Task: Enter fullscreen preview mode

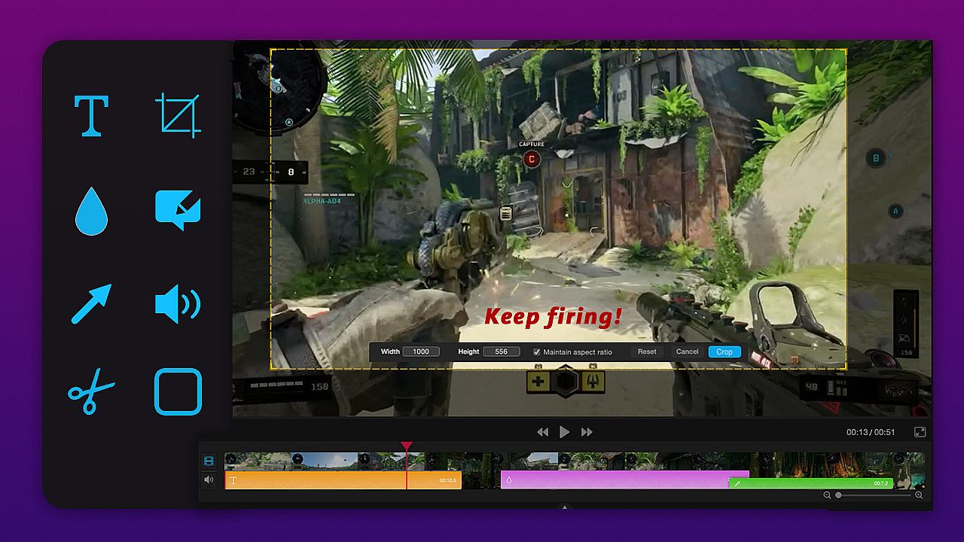Action: pos(920,432)
